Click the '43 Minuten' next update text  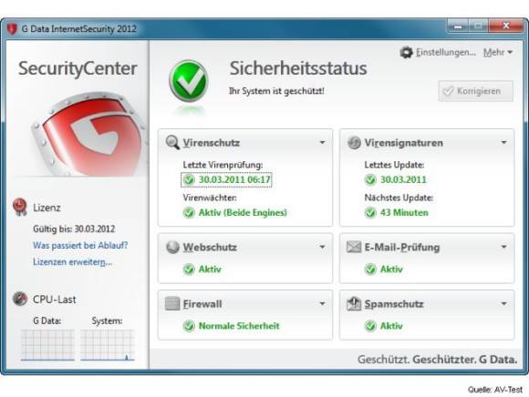click(404, 213)
